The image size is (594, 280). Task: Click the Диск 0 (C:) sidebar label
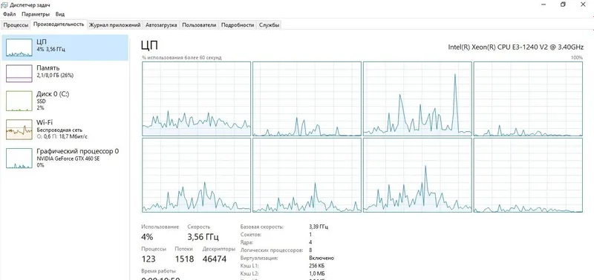point(53,94)
